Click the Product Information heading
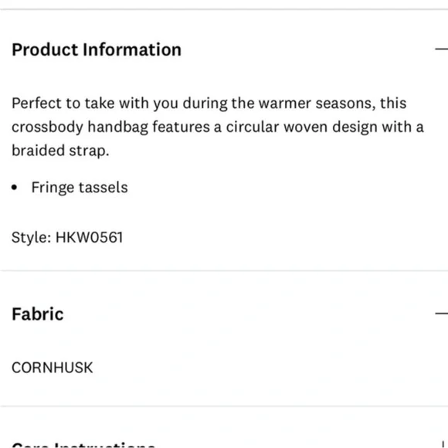Viewport: 448px width, 448px height. point(97,49)
